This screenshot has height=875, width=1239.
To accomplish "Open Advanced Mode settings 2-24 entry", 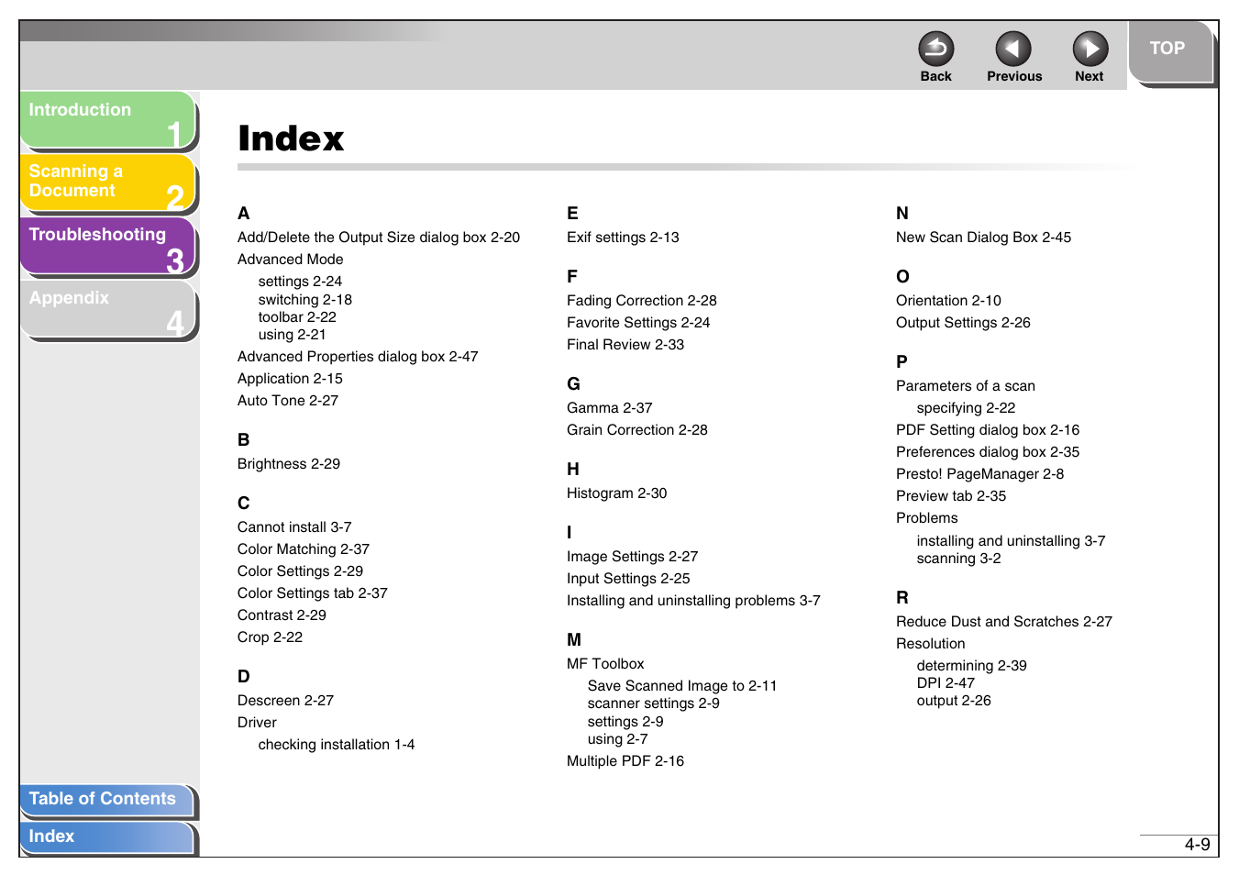I will pos(300,282).
